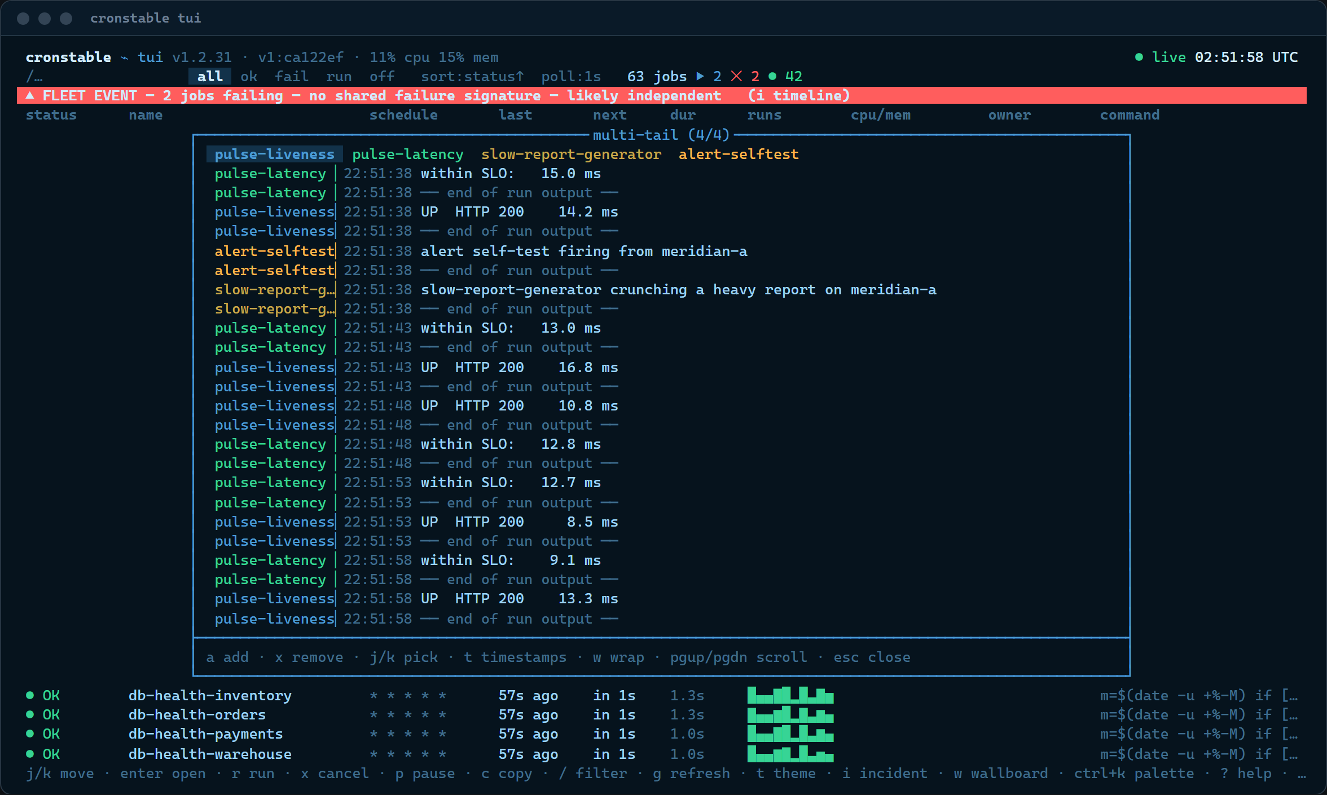
Task: Click the runs sparkline for db-health-warehouse
Action: tap(790, 754)
